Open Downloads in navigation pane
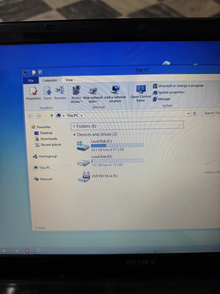The height and width of the screenshot is (294, 220). coord(46,139)
